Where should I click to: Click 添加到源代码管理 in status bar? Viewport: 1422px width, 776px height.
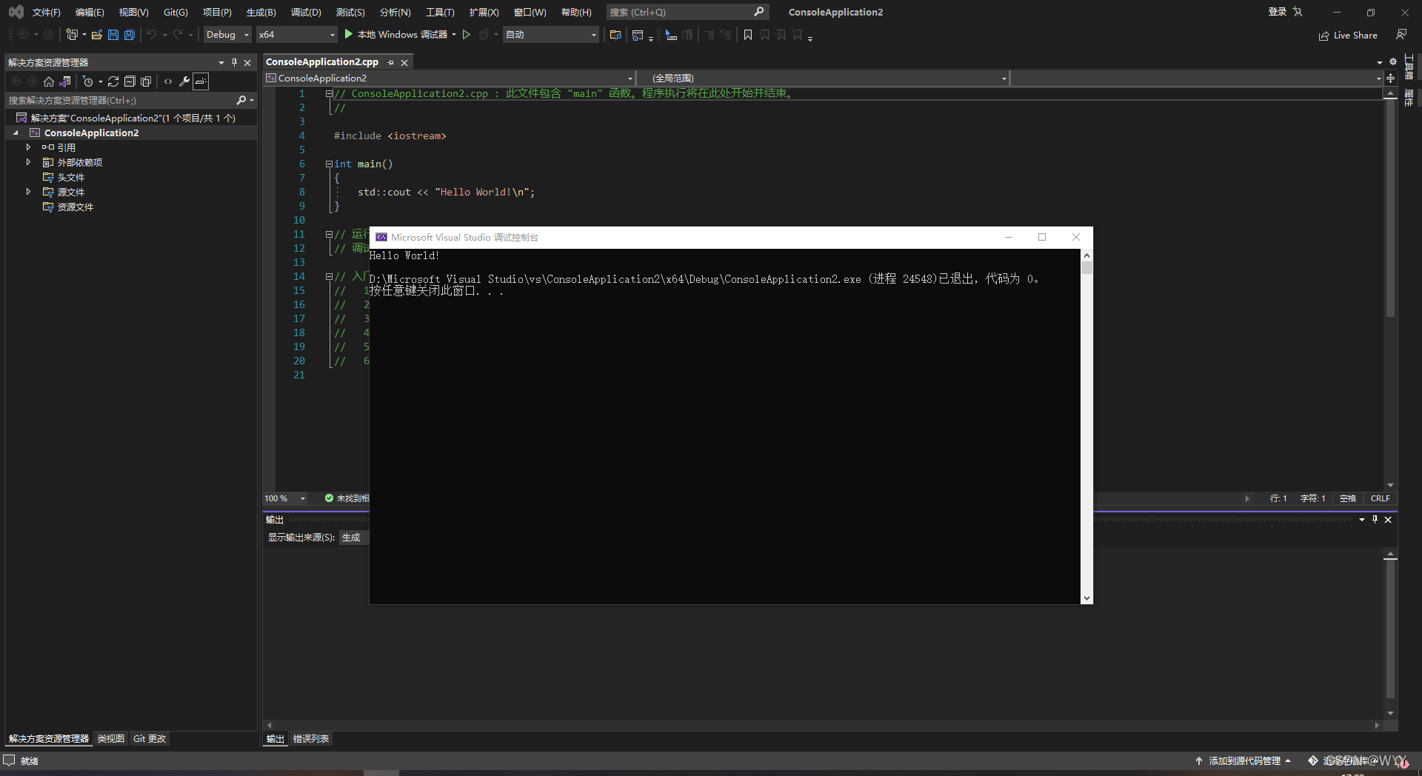(x=1244, y=760)
